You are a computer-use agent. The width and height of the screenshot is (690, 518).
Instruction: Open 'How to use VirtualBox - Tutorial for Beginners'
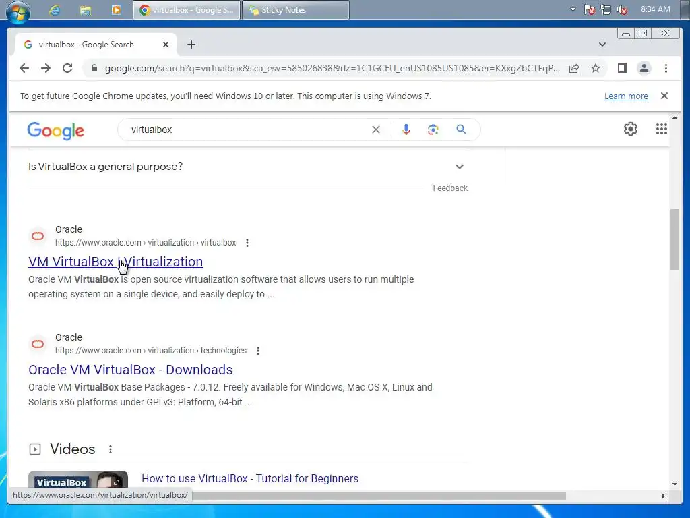click(x=250, y=478)
